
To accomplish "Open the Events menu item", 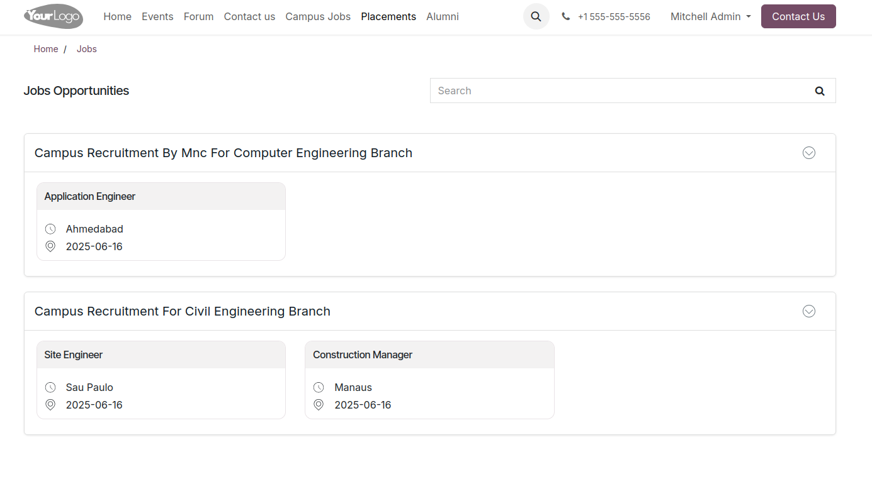I will tap(157, 16).
